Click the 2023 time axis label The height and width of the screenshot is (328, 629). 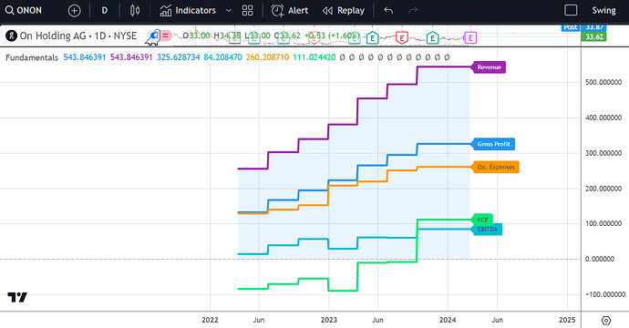[x=329, y=320]
